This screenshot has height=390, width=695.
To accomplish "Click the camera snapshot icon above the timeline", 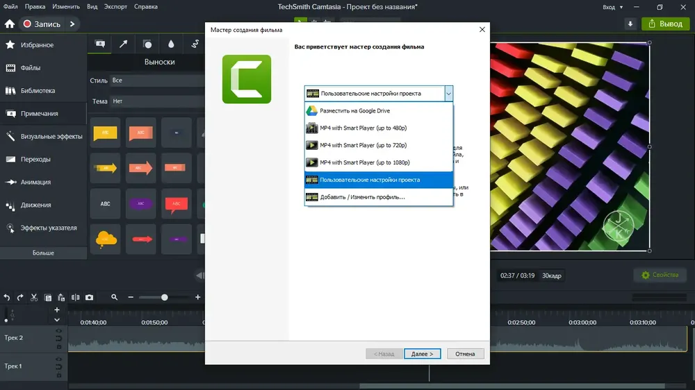I will 89,298.
